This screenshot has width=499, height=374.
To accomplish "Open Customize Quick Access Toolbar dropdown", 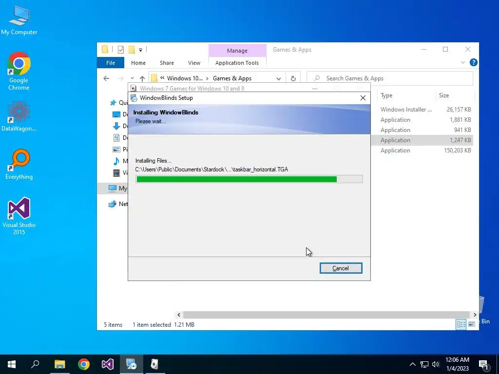I will click(x=140, y=50).
